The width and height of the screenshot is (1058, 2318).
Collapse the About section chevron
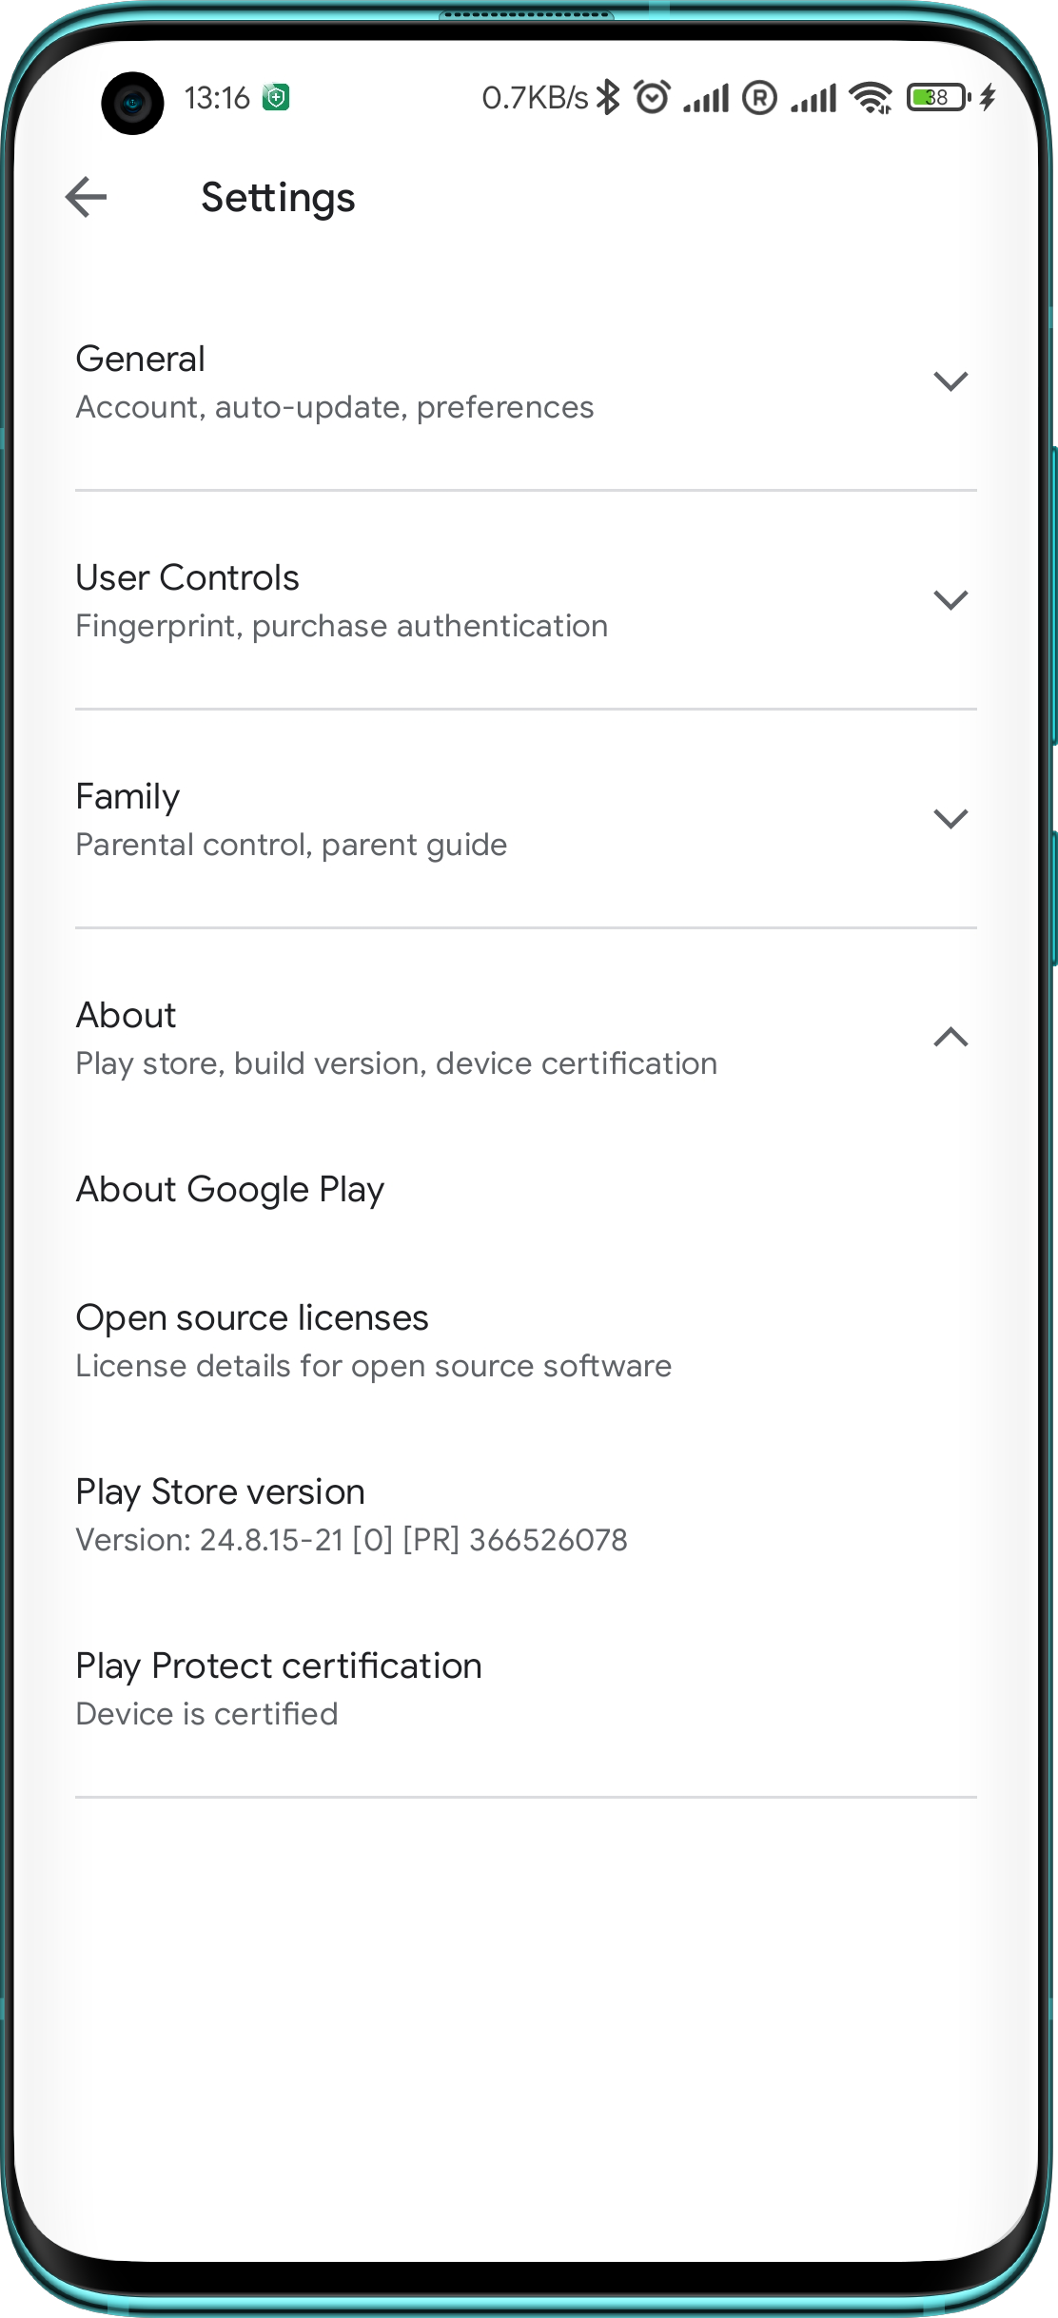coord(950,1038)
